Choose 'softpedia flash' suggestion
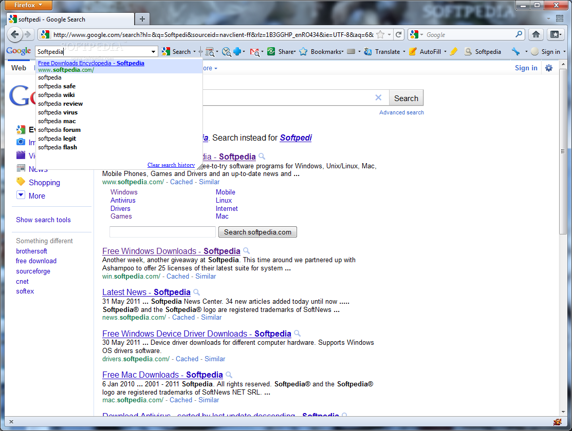This screenshot has height=431, width=572. point(58,147)
